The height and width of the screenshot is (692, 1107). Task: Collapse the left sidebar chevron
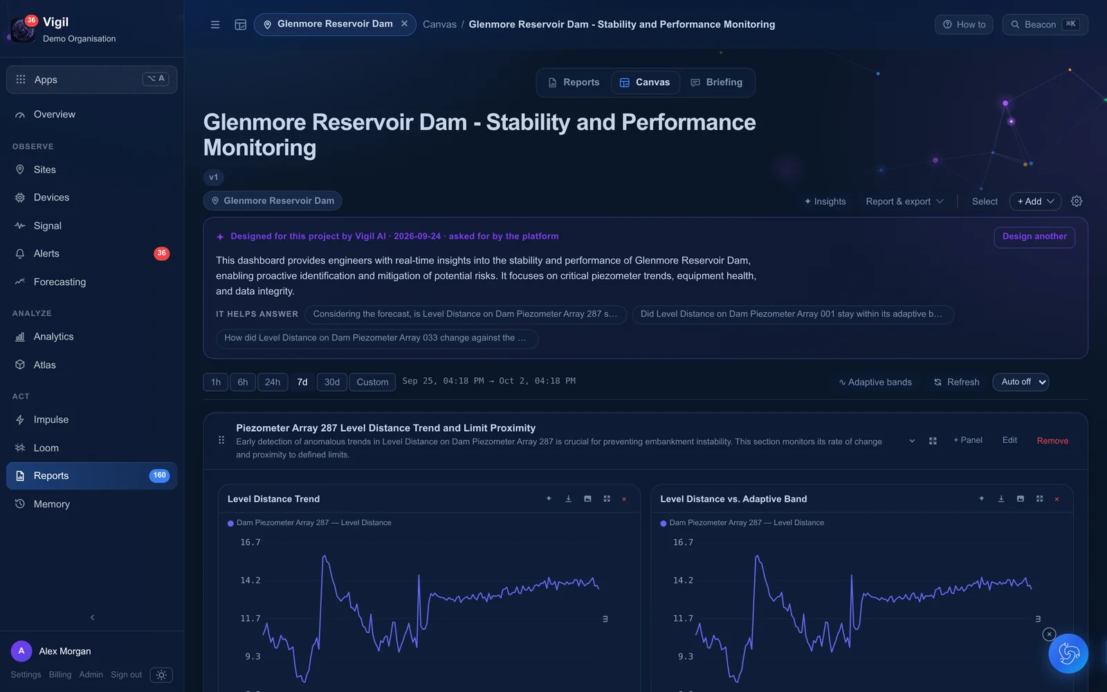point(92,617)
